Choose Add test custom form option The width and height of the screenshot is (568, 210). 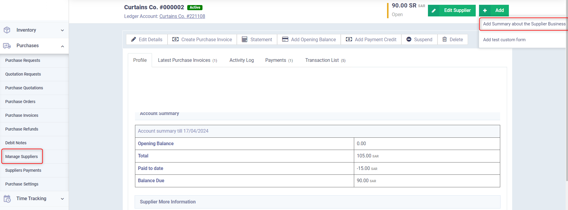coord(504,40)
